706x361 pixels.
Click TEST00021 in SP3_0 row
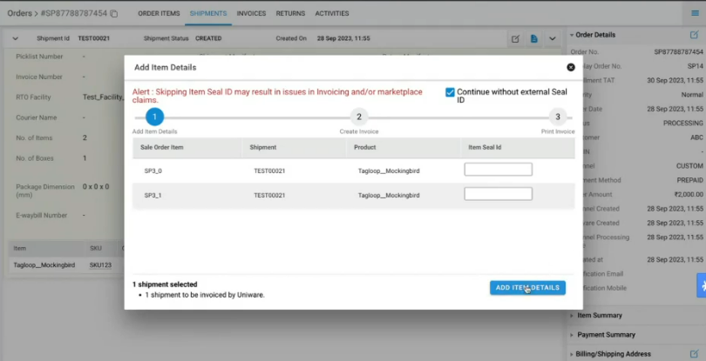(269, 170)
